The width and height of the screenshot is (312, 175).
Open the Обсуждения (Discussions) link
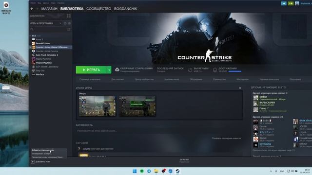[x=196, y=79]
